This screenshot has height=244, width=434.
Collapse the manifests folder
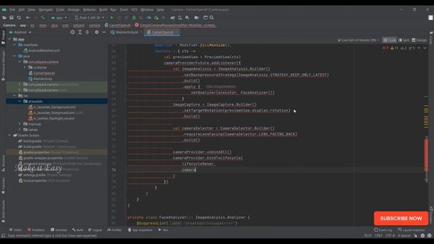point(15,45)
